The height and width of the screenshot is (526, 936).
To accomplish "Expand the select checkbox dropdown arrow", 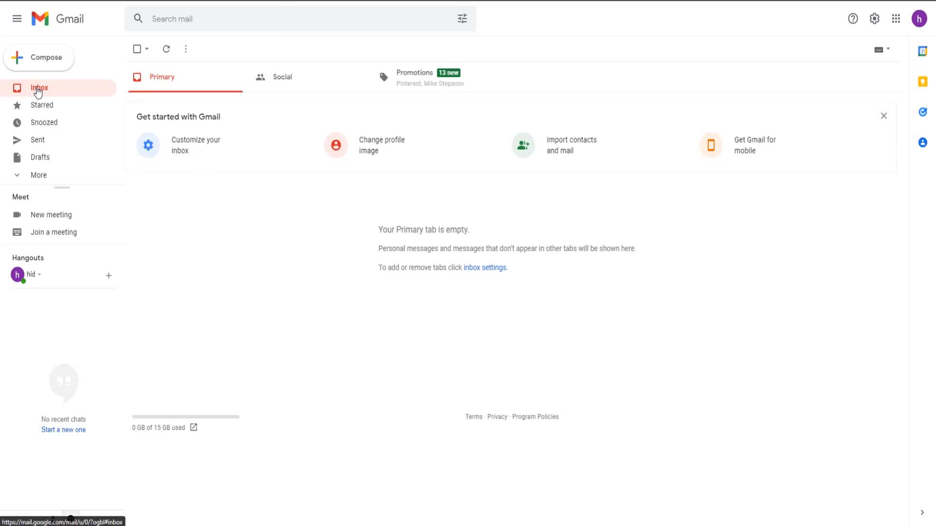I will pos(147,49).
